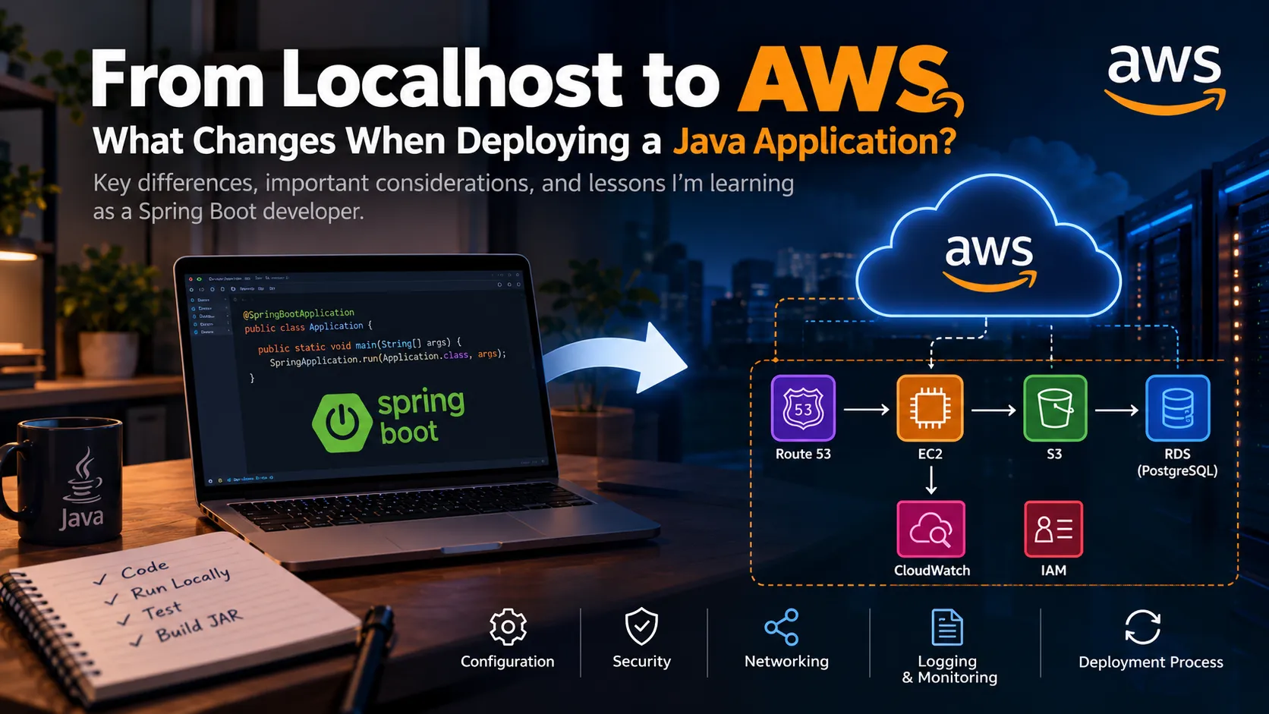Click the Java logo on the mug
Viewport: 1269px width, 714px height.
pos(83,488)
